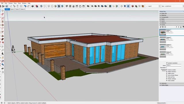Expand the Instructor panel
The image size is (184, 104).
pyautogui.click(x=172, y=83)
